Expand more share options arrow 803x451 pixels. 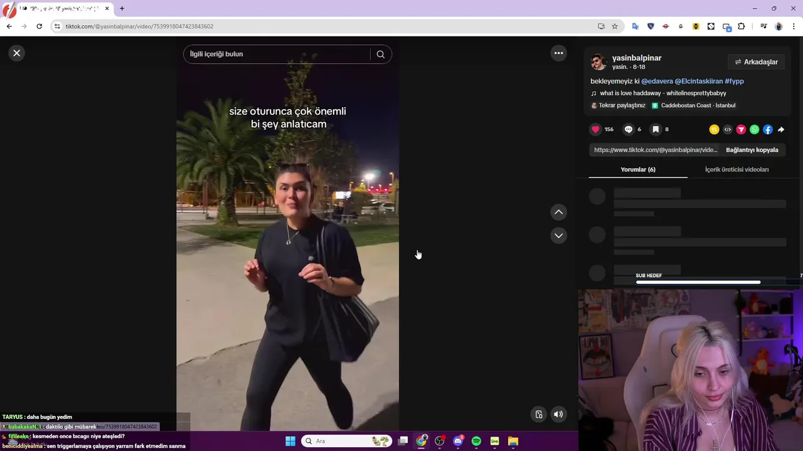781,130
